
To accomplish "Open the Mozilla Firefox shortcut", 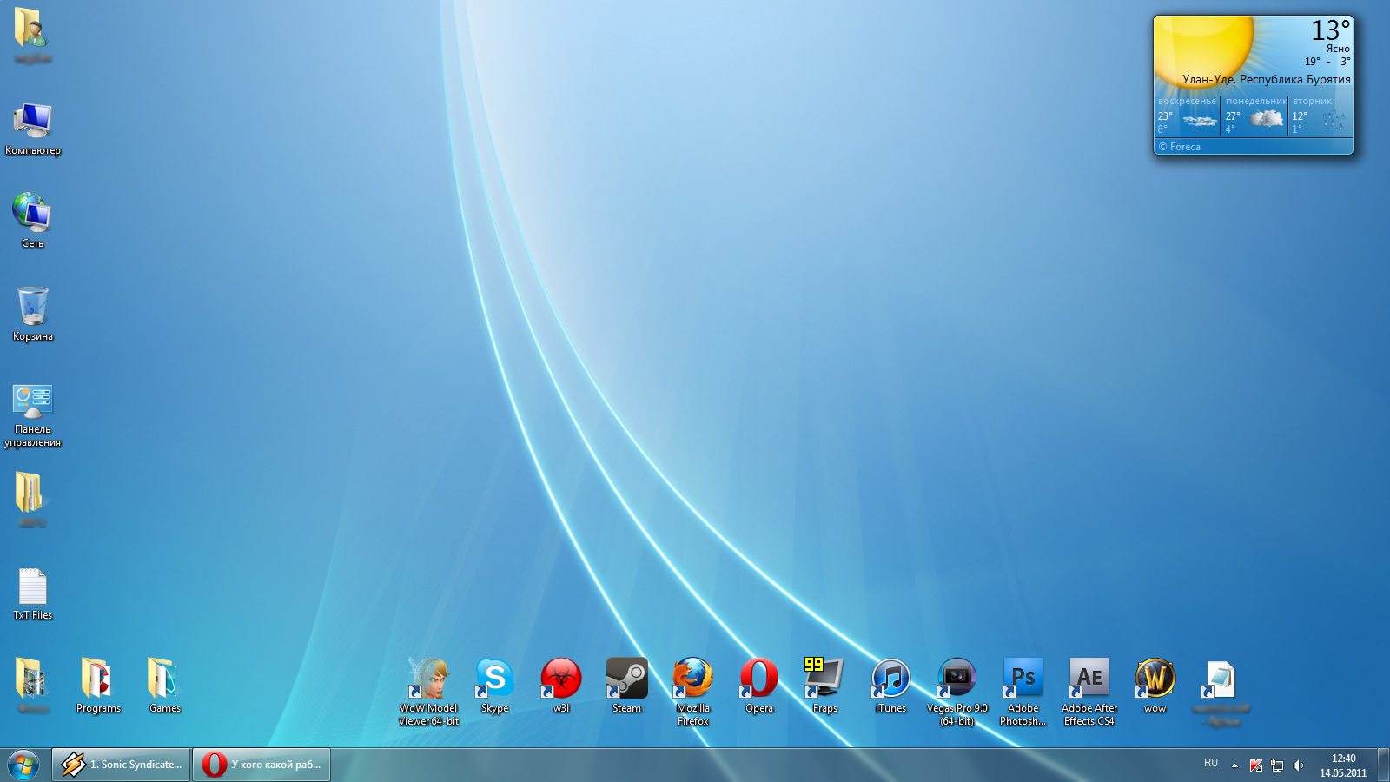I will tap(693, 679).
